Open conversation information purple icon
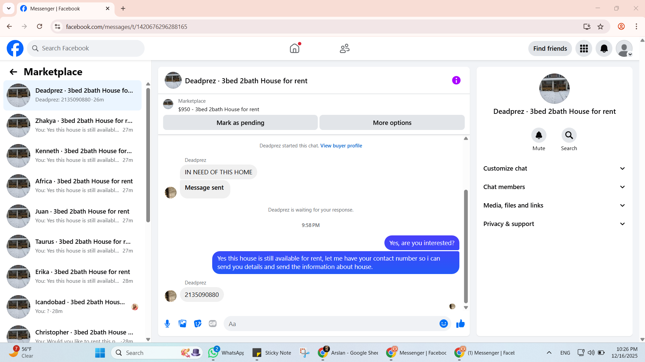 point(456,80)
